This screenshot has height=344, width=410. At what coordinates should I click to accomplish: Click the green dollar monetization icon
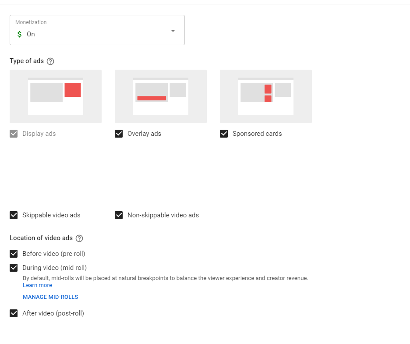pyautogui.click(x=19, y=34)
